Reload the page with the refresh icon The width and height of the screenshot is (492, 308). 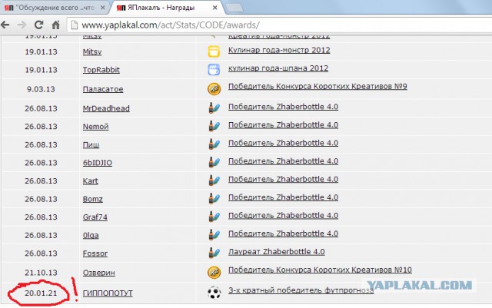coord(39,25)
